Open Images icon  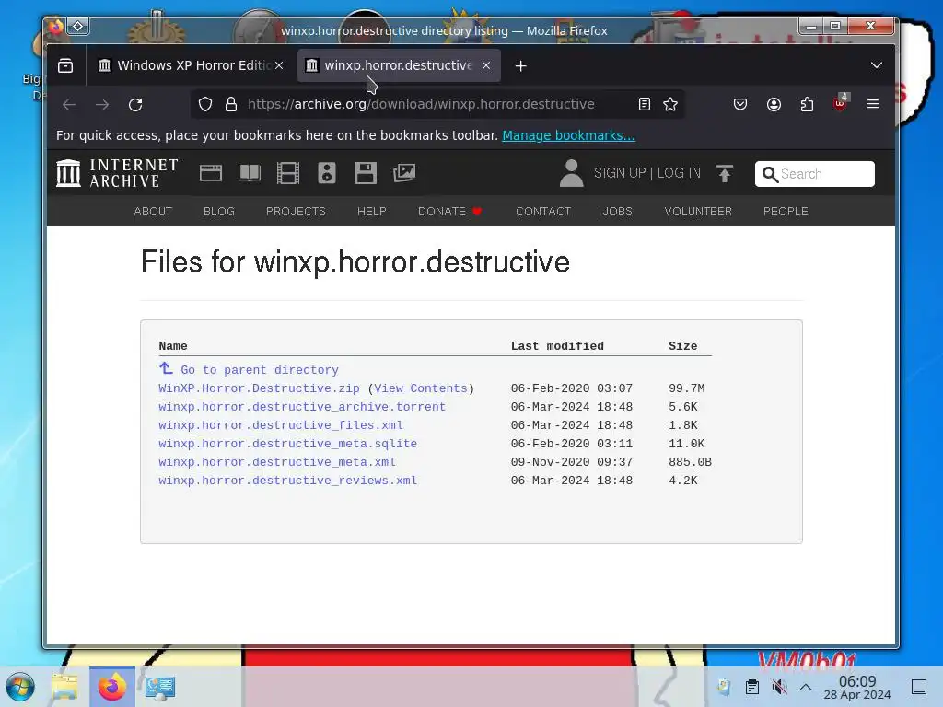[x=404, y=173]
